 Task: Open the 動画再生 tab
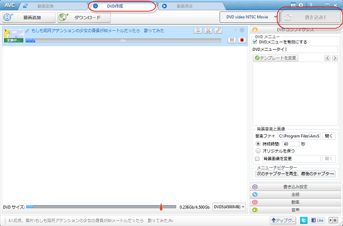point(192,6)
